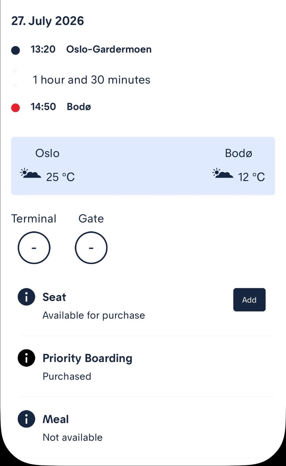The image size is (286, 466).
Task: Select the Terminal circle indicator
Action: 34,248
